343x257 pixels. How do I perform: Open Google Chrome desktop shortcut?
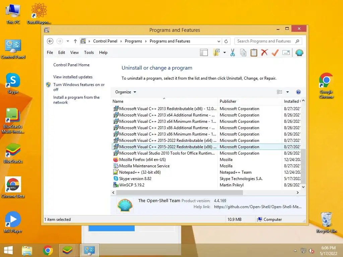(x=326, y=86)
